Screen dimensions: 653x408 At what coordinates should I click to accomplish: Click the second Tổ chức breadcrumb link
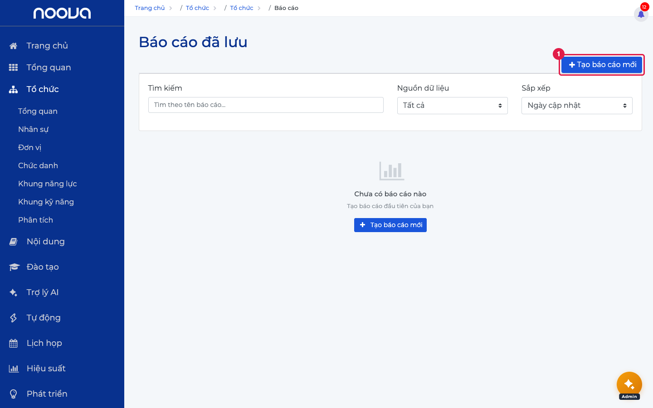pyautogui.click(x=241, y=8)
